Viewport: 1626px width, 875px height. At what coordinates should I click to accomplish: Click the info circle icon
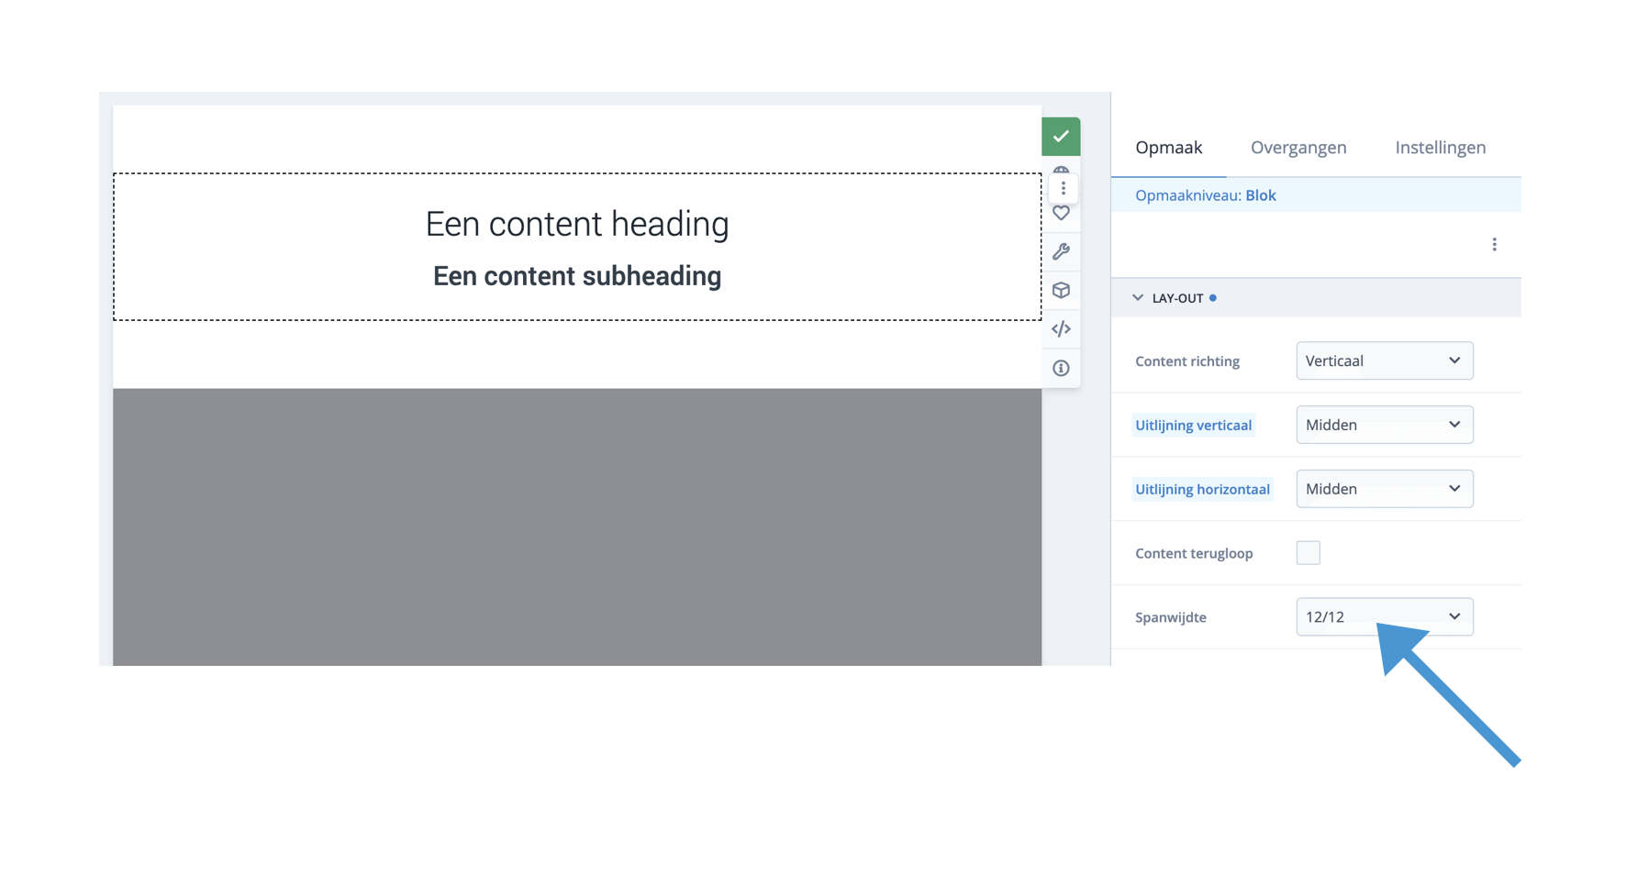1061,368
